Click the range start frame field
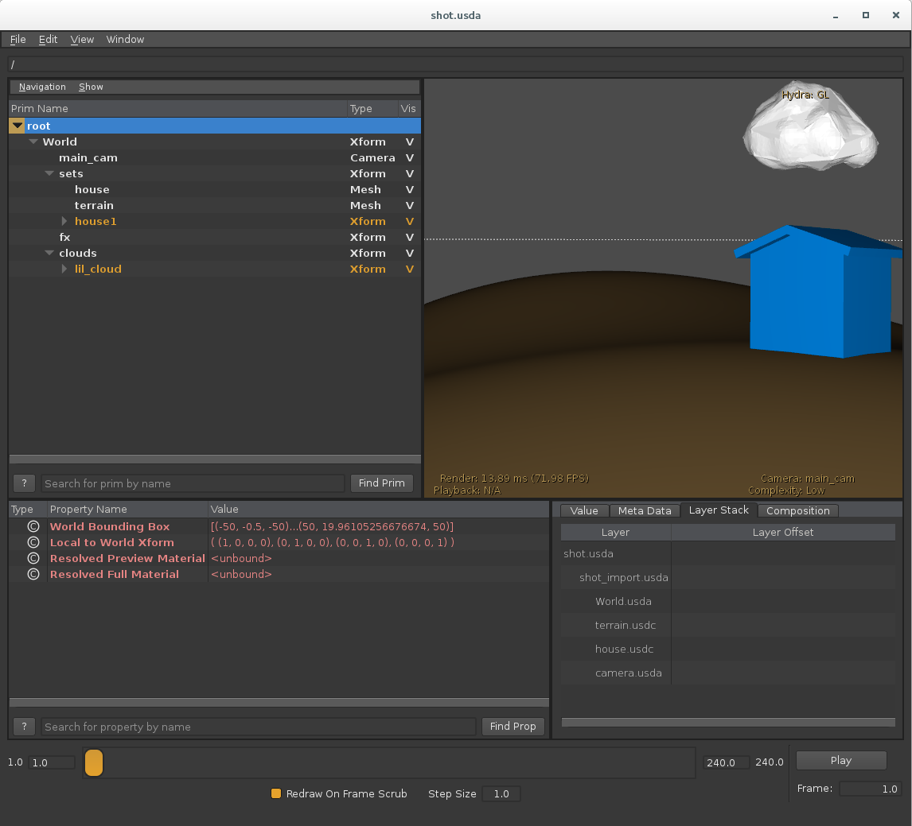The width and height of the screenshot is (912, 826). 52,762
